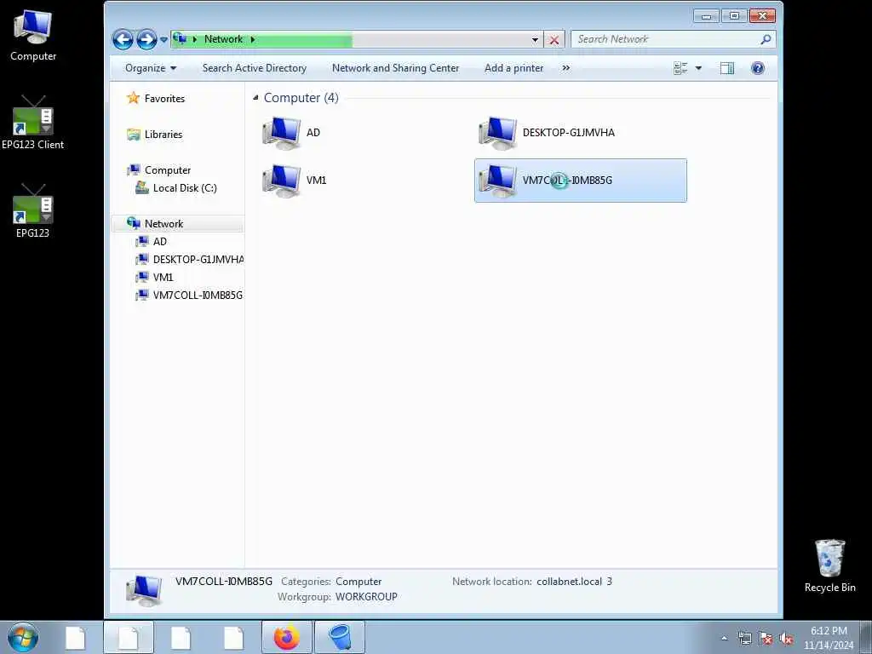
Task: Click the Forward navigation arrow
Action: coord(146,39)
